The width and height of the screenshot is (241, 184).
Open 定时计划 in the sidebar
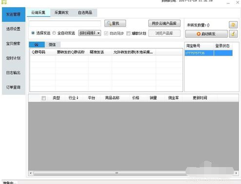(x=14, y=58)
